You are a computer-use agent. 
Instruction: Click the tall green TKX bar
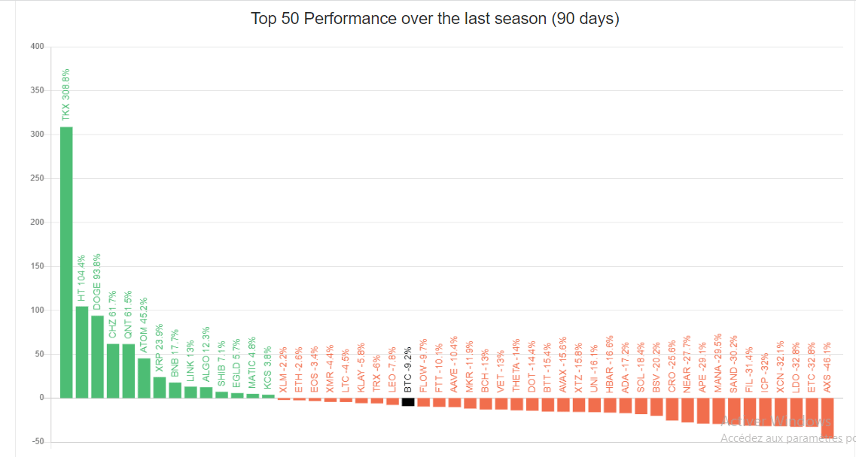coord(66,262)
